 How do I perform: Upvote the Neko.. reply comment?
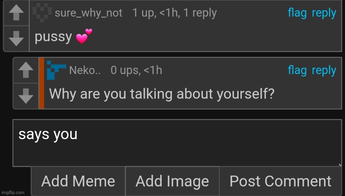tap(26, 71)
